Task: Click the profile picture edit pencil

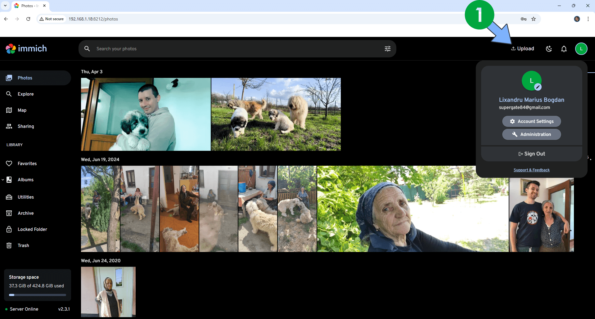Action: pos(538,87)
